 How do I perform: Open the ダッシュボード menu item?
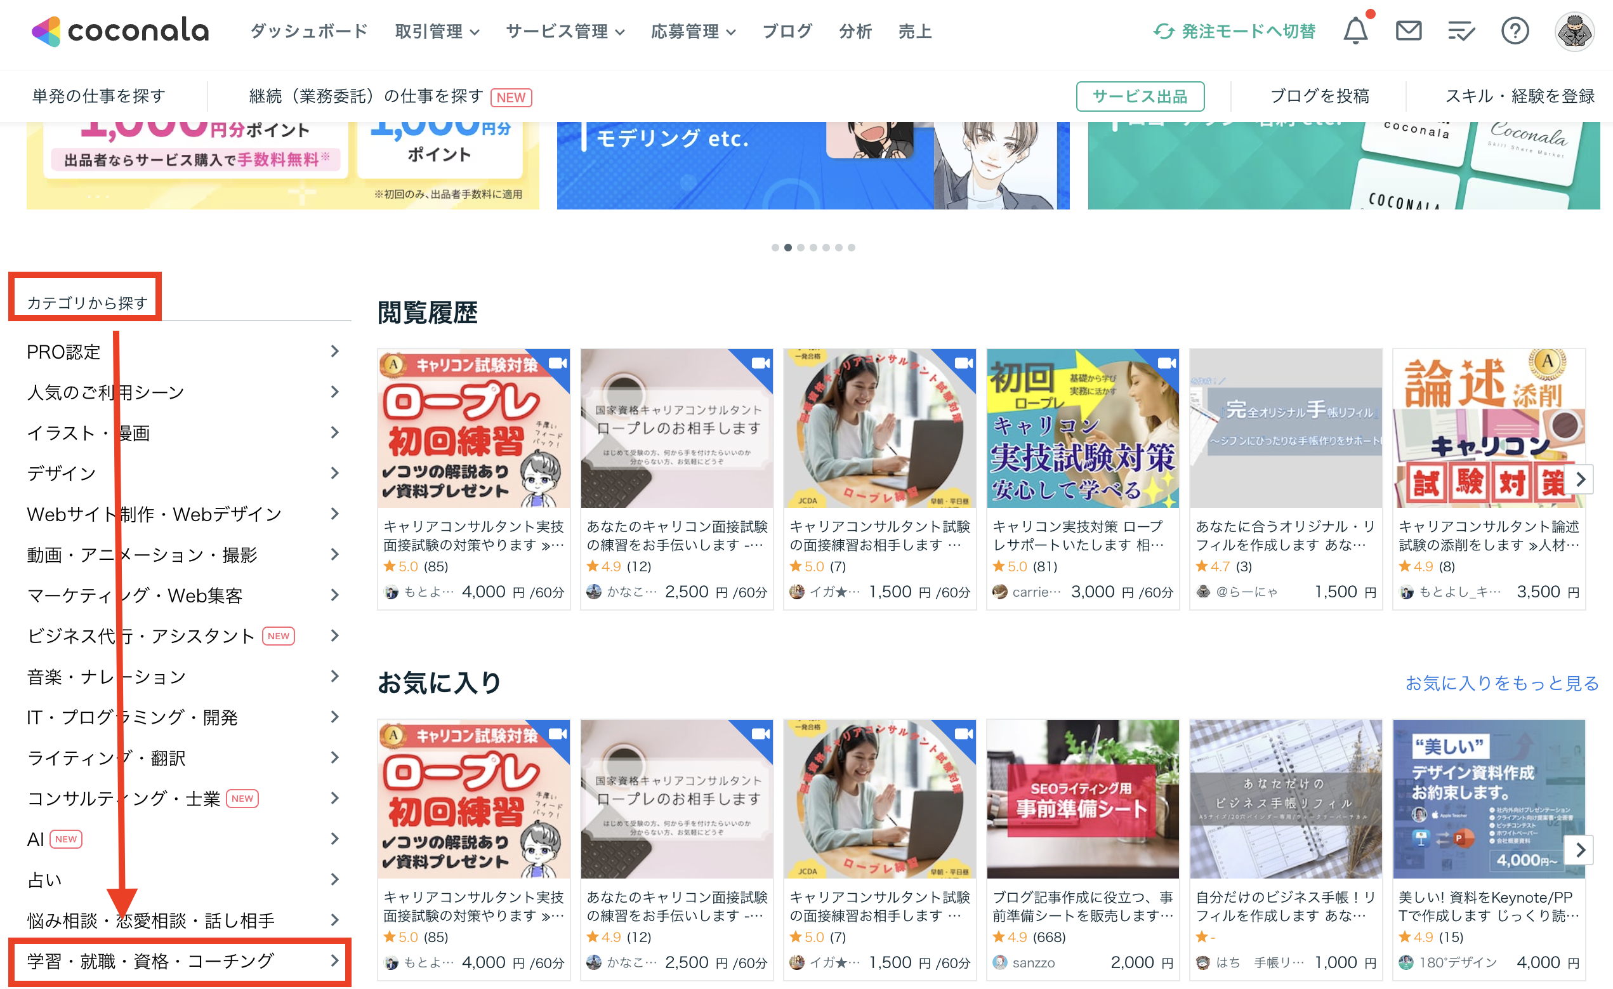[309, 30]
